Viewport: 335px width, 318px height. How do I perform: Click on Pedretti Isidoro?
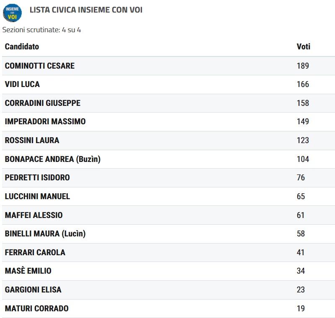[37, 177]
